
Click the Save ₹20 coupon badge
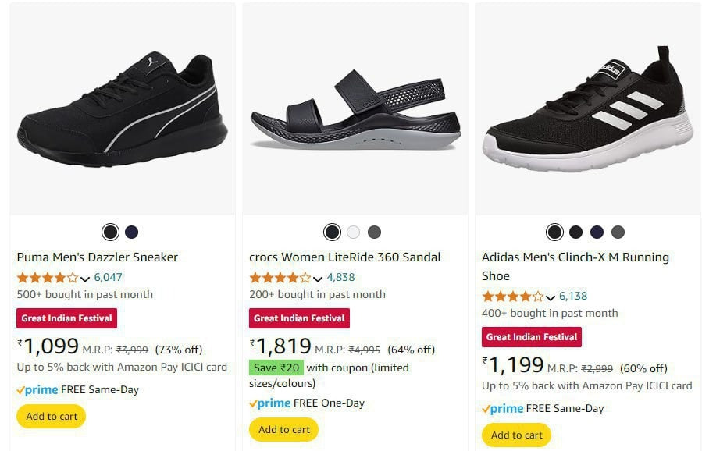click(276, 368)
